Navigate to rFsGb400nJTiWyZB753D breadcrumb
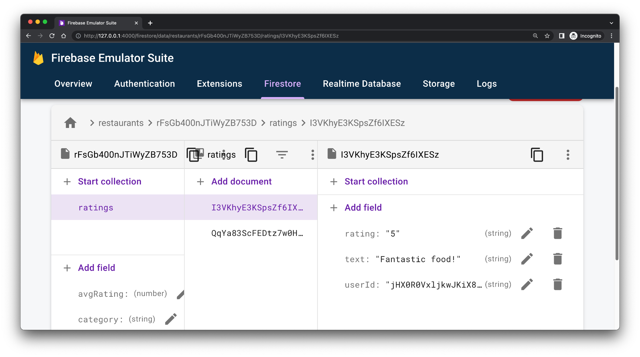The image size is (640, 357). tap(206, 123)
